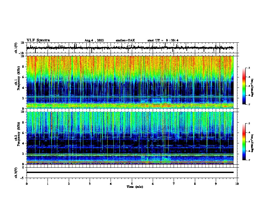This screenshot has height=206, width=267.
Task: Click the time axis tick label "4"
Action: tap(111, 184)
